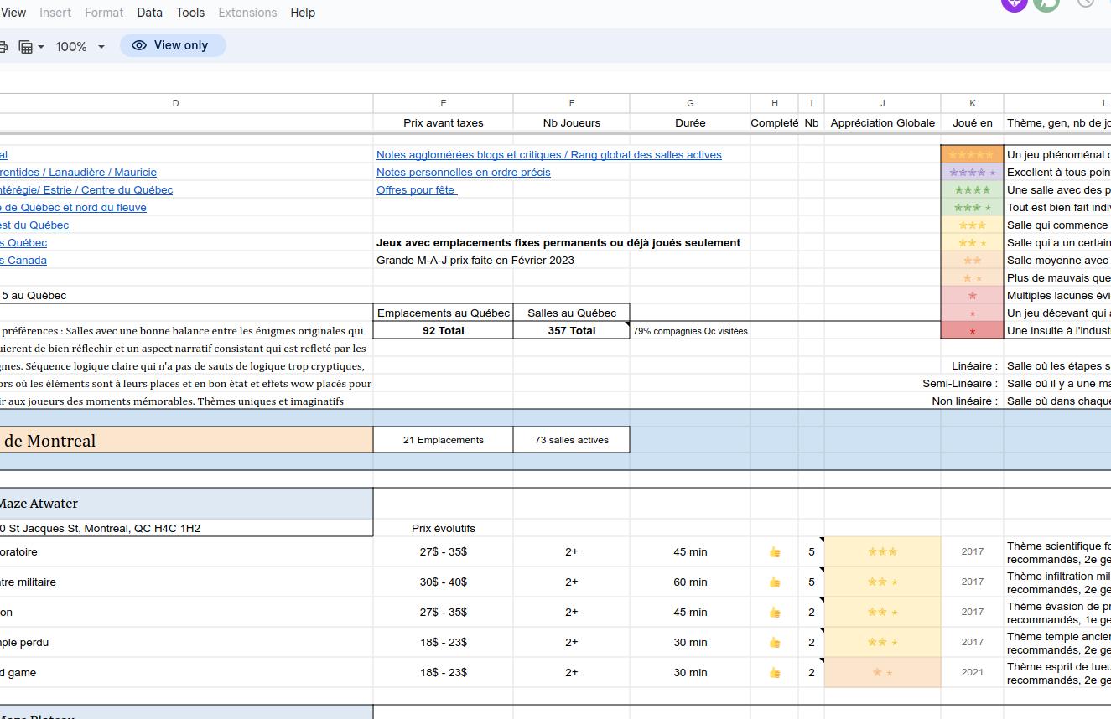1111x719 pixels.
Task: Click the thumbs-up icon in the 60 min row
Action: [774, 582]
